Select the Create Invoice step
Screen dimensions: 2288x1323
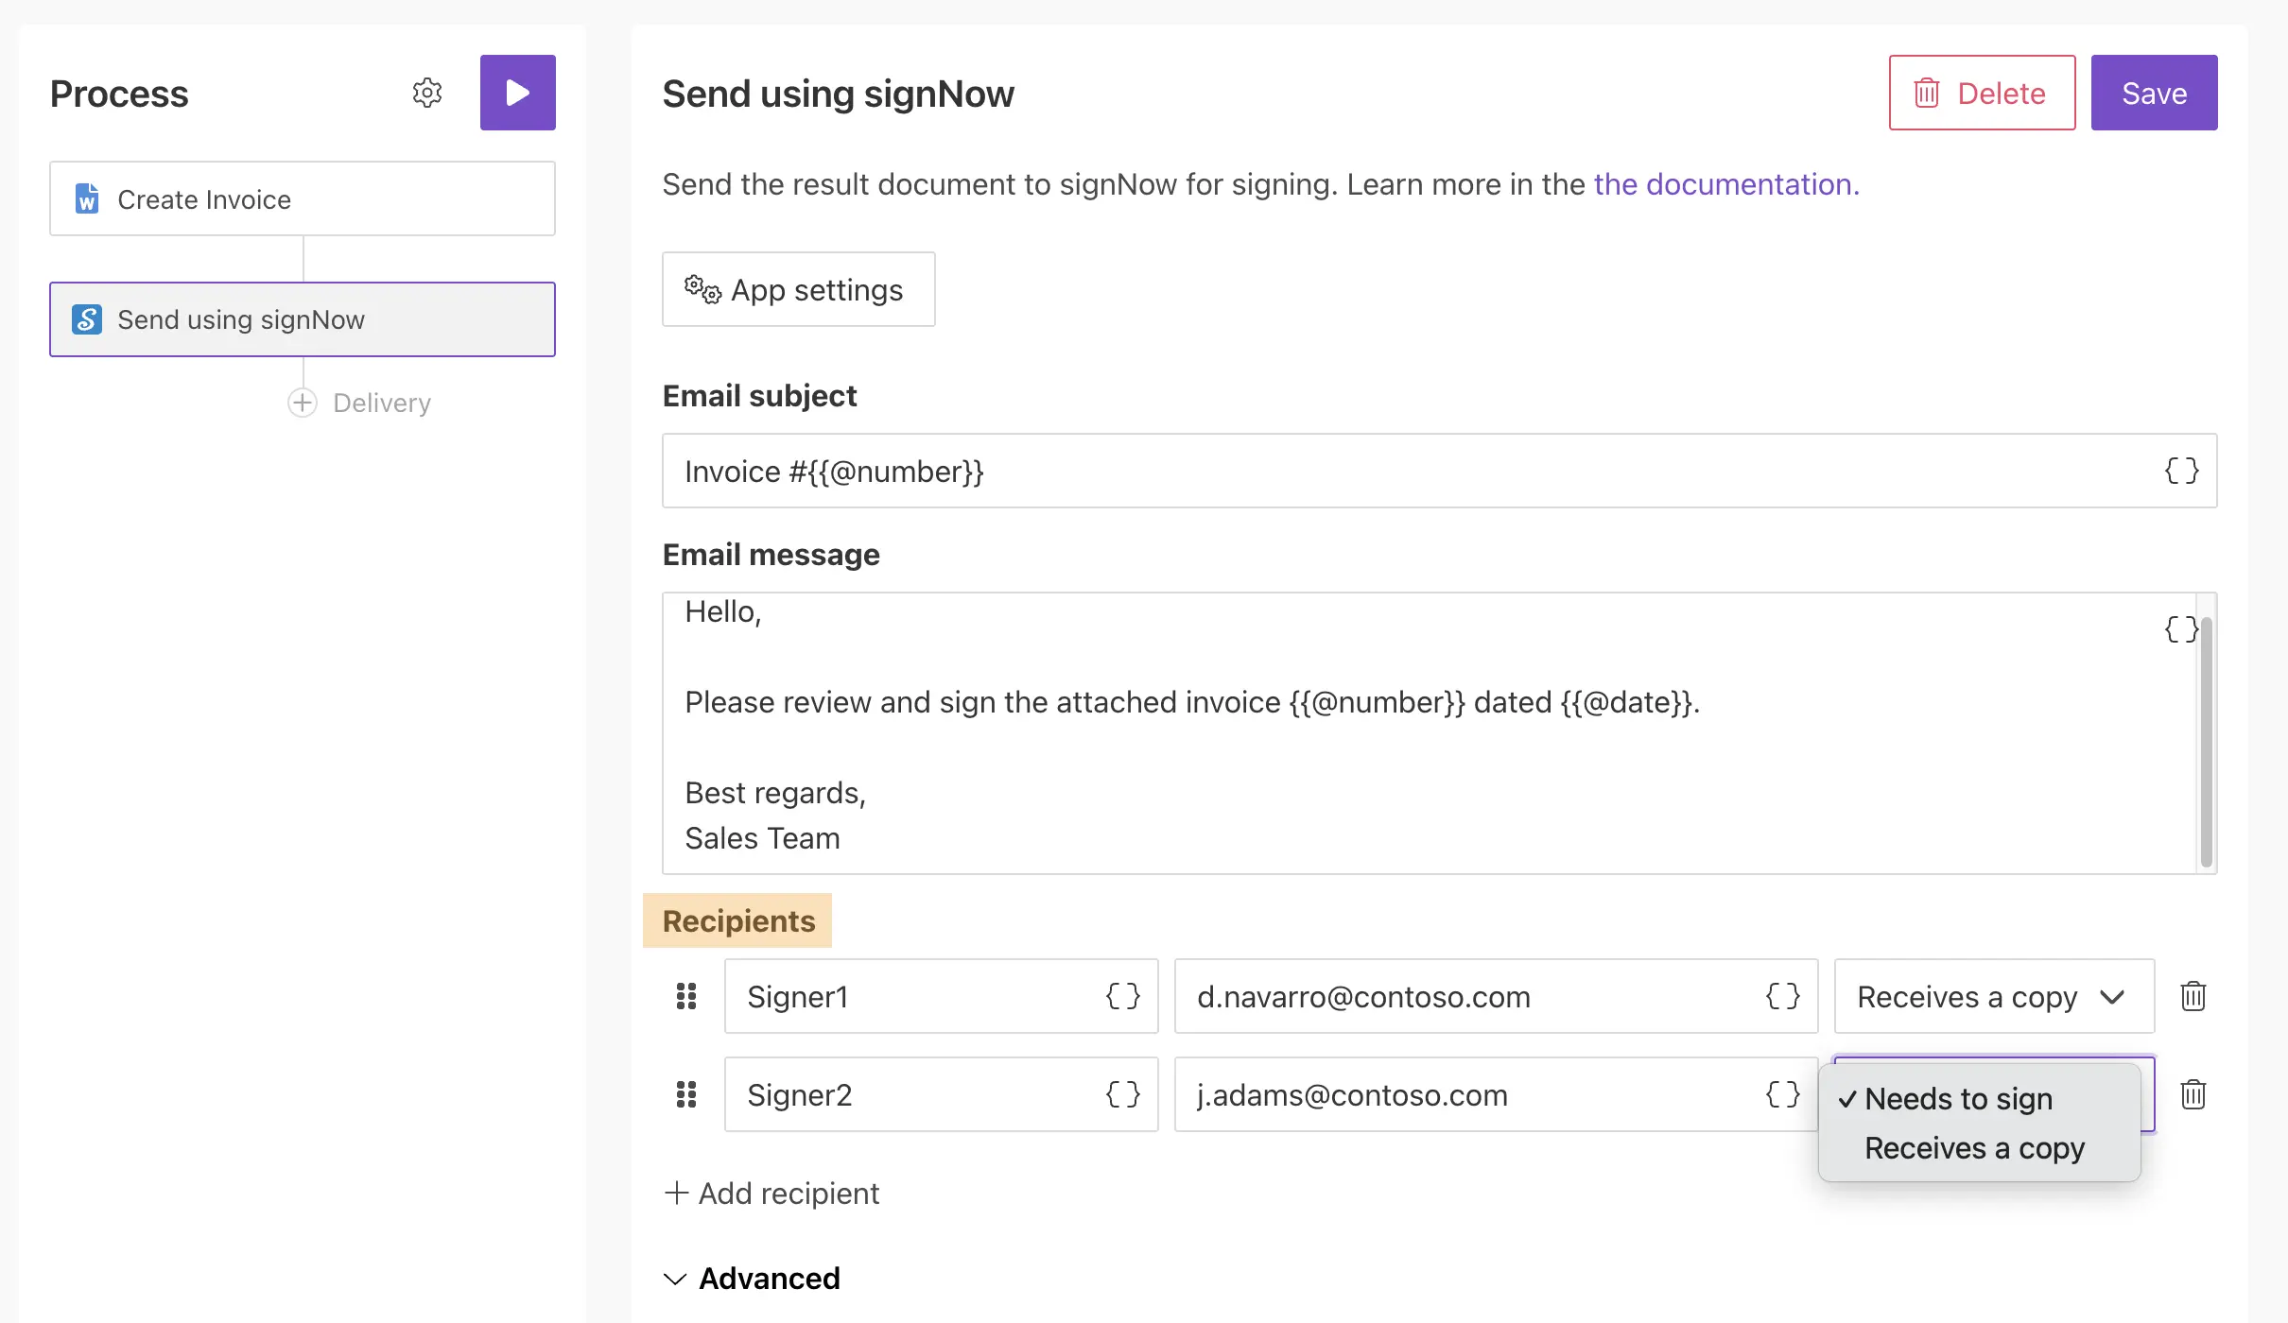coord(303,198)
